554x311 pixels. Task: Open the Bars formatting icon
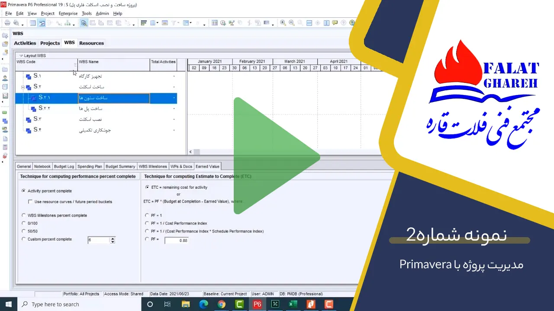144,23
